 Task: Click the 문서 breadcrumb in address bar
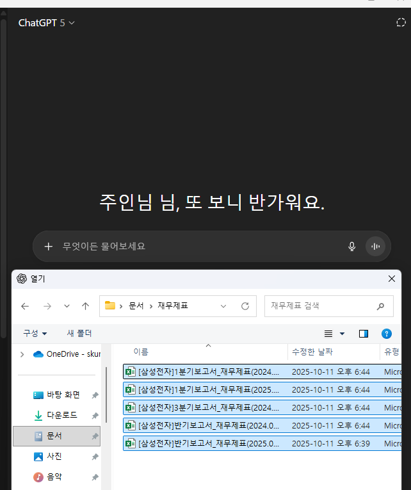point(136,306)
